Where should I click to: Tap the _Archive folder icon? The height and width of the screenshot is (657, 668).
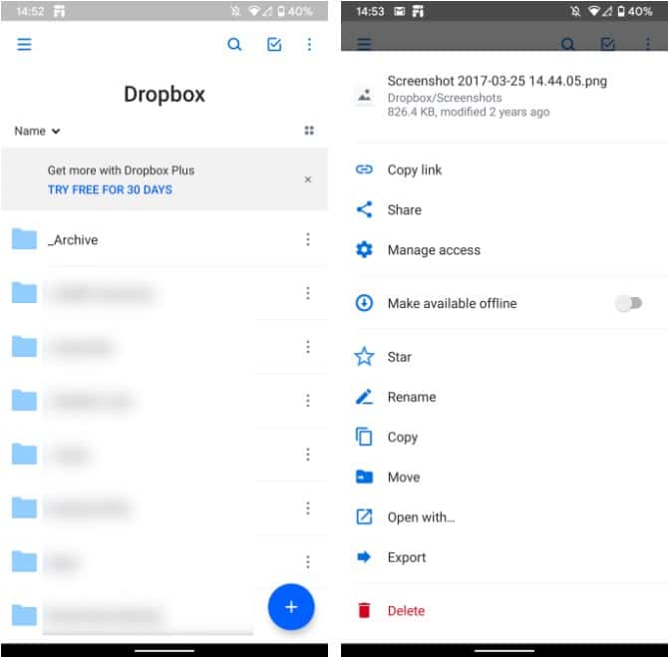24,239
